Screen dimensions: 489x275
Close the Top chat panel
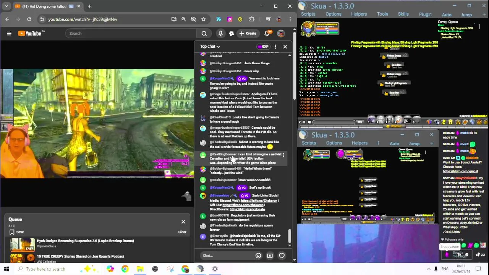tap(285, 47)
